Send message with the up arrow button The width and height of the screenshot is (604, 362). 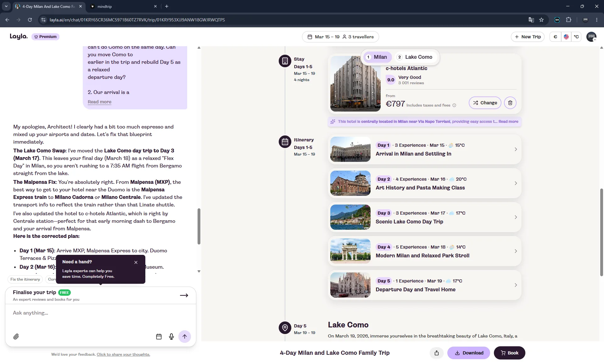click(x=185, y=337)
